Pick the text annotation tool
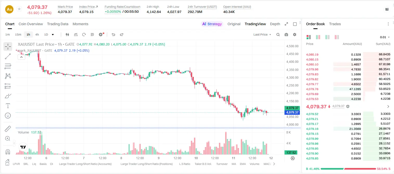 (x=8, y=106)
